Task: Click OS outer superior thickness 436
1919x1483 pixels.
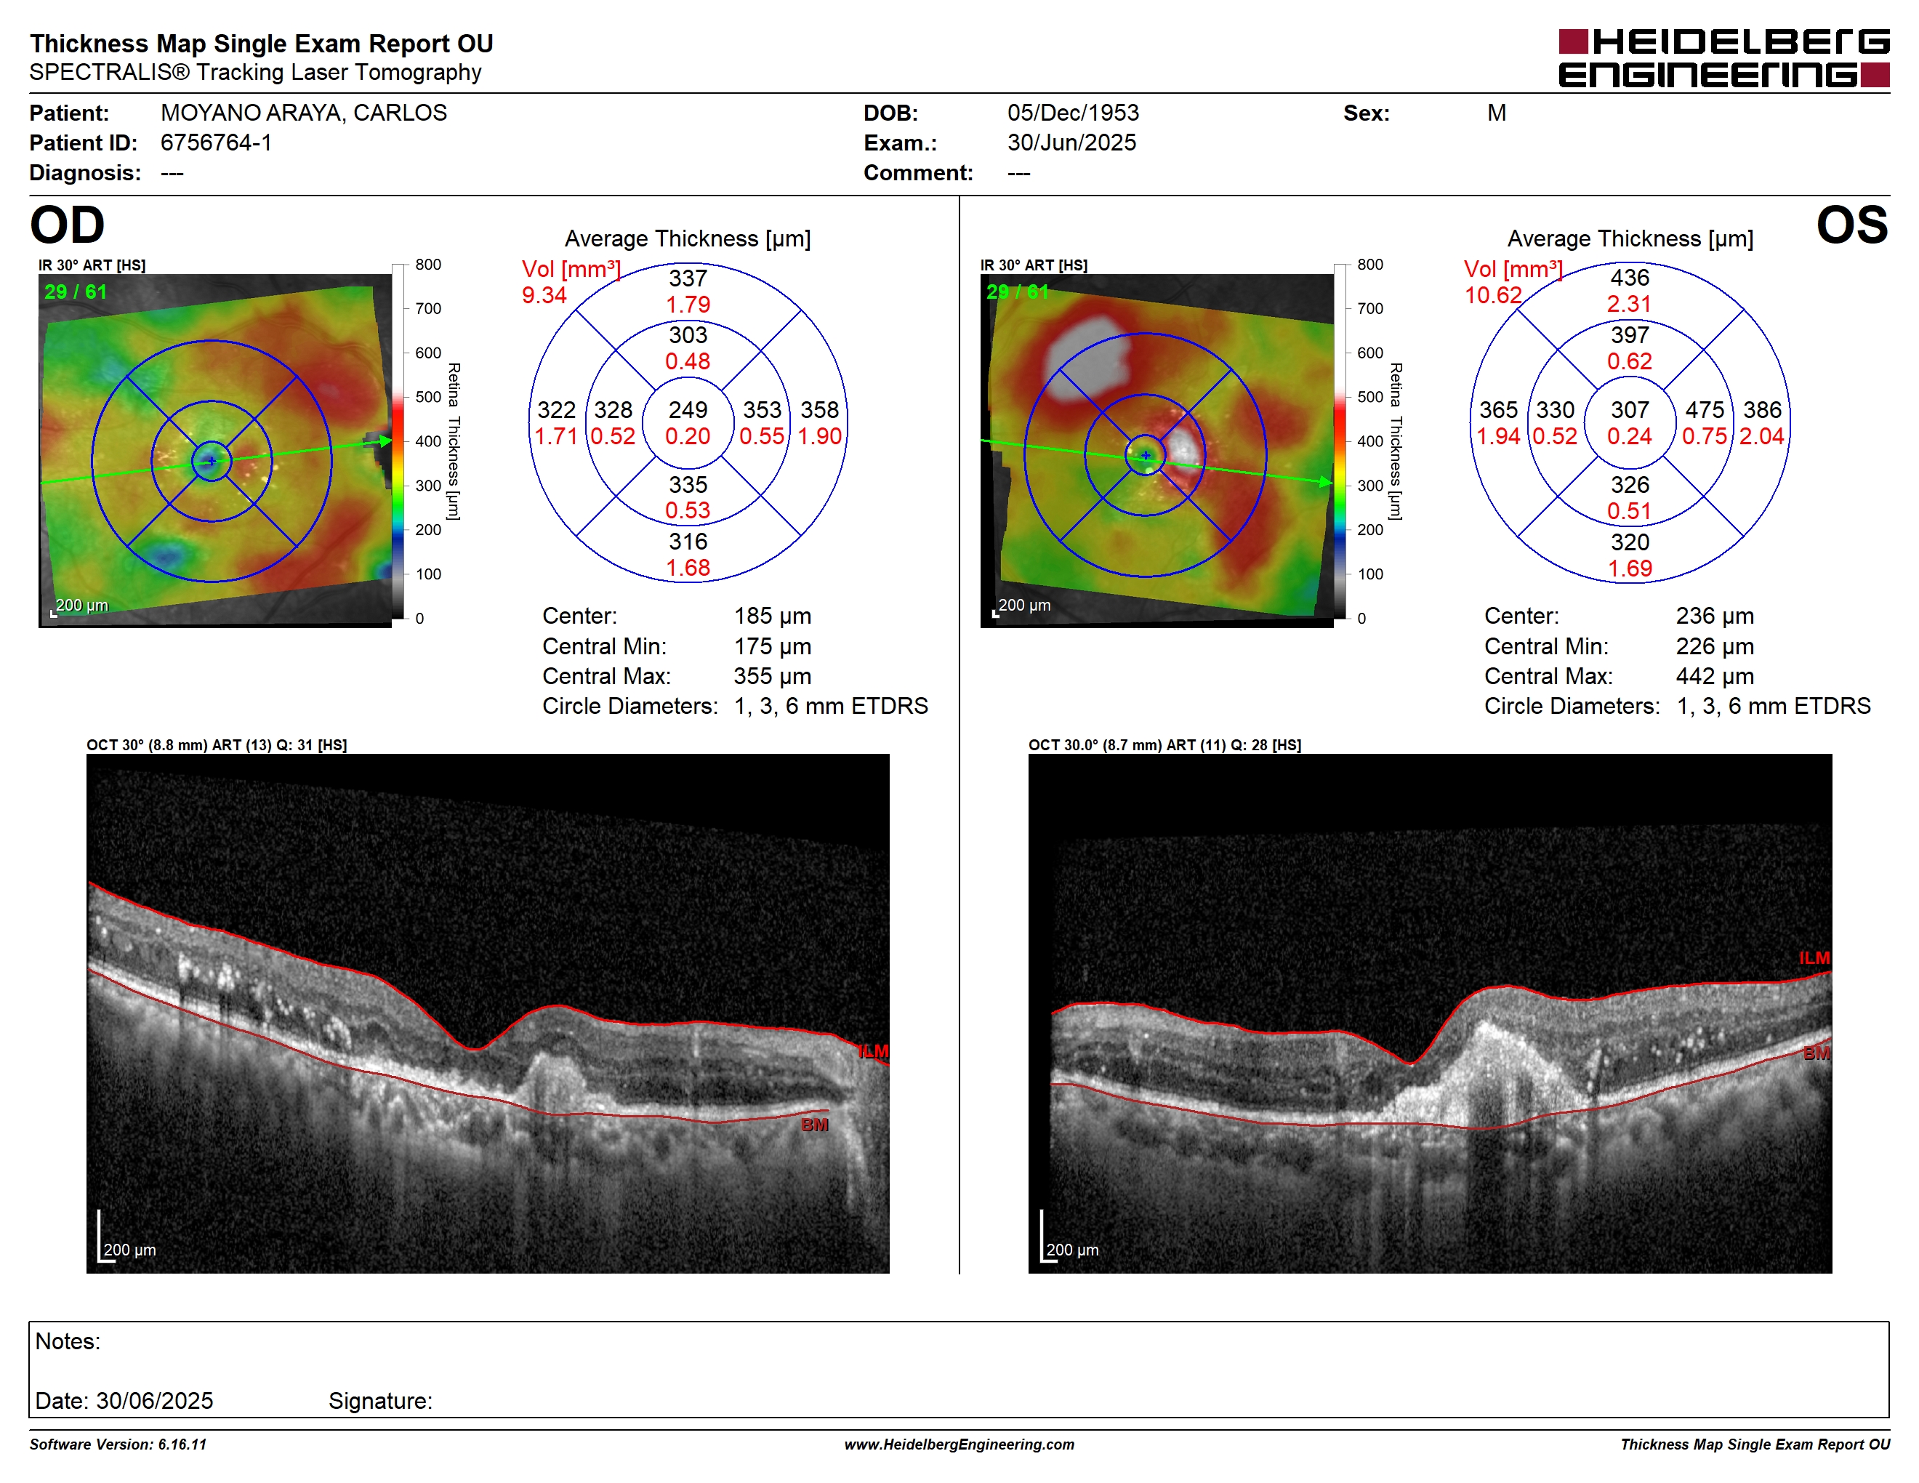Action: [x=1629, y=278]
